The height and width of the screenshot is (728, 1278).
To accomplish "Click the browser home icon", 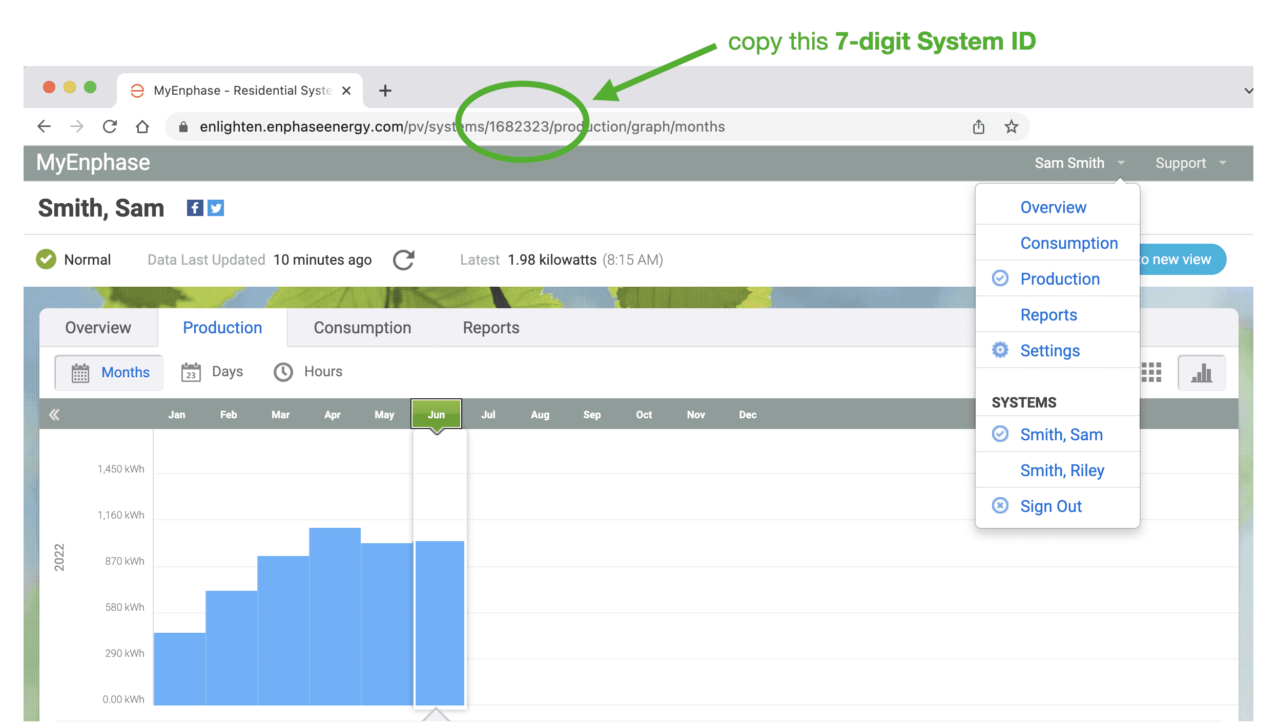I will (142, 126).
